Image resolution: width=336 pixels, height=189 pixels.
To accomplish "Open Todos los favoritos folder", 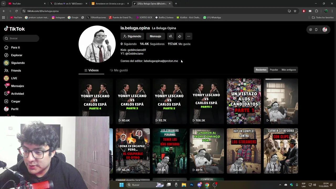I will [323, 18].
